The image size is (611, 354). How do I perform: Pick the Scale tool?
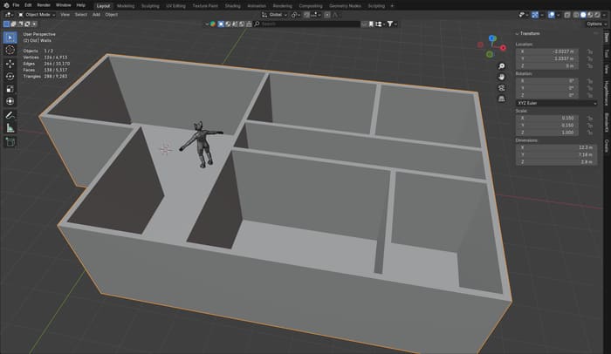point(10,89)
